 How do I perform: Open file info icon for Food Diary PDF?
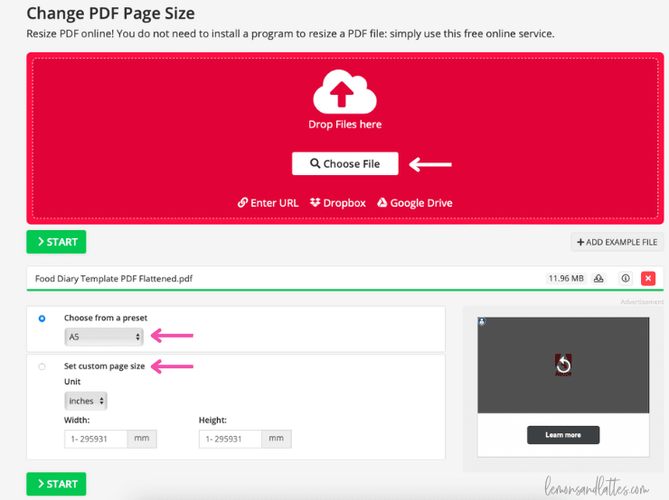tap(626, 279)
